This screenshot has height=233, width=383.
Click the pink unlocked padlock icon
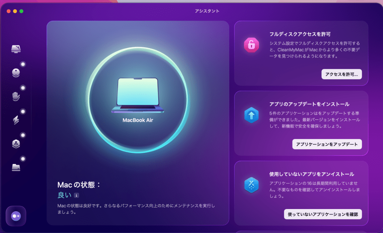pyautogui.click(x=251, y=45)
